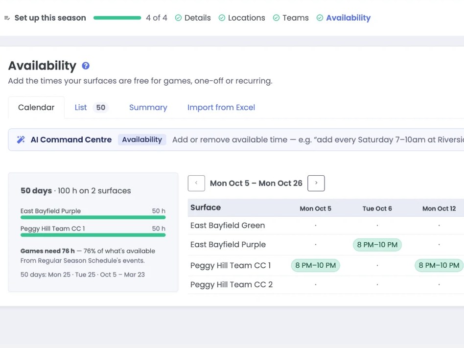Click the 'Set up this season' title

point(50,18)
